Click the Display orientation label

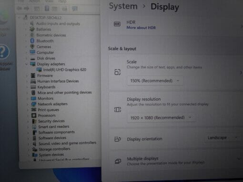144,139
